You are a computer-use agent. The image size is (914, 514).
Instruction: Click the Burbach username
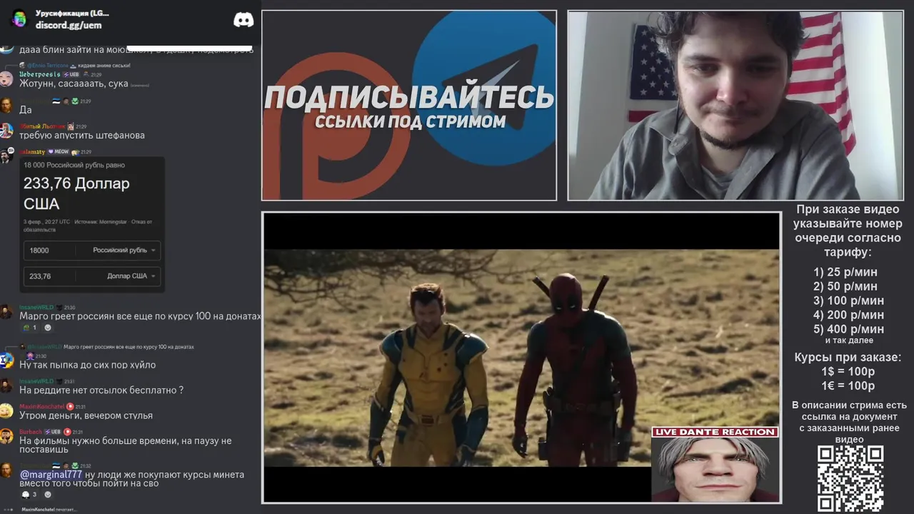pos(31,432)
